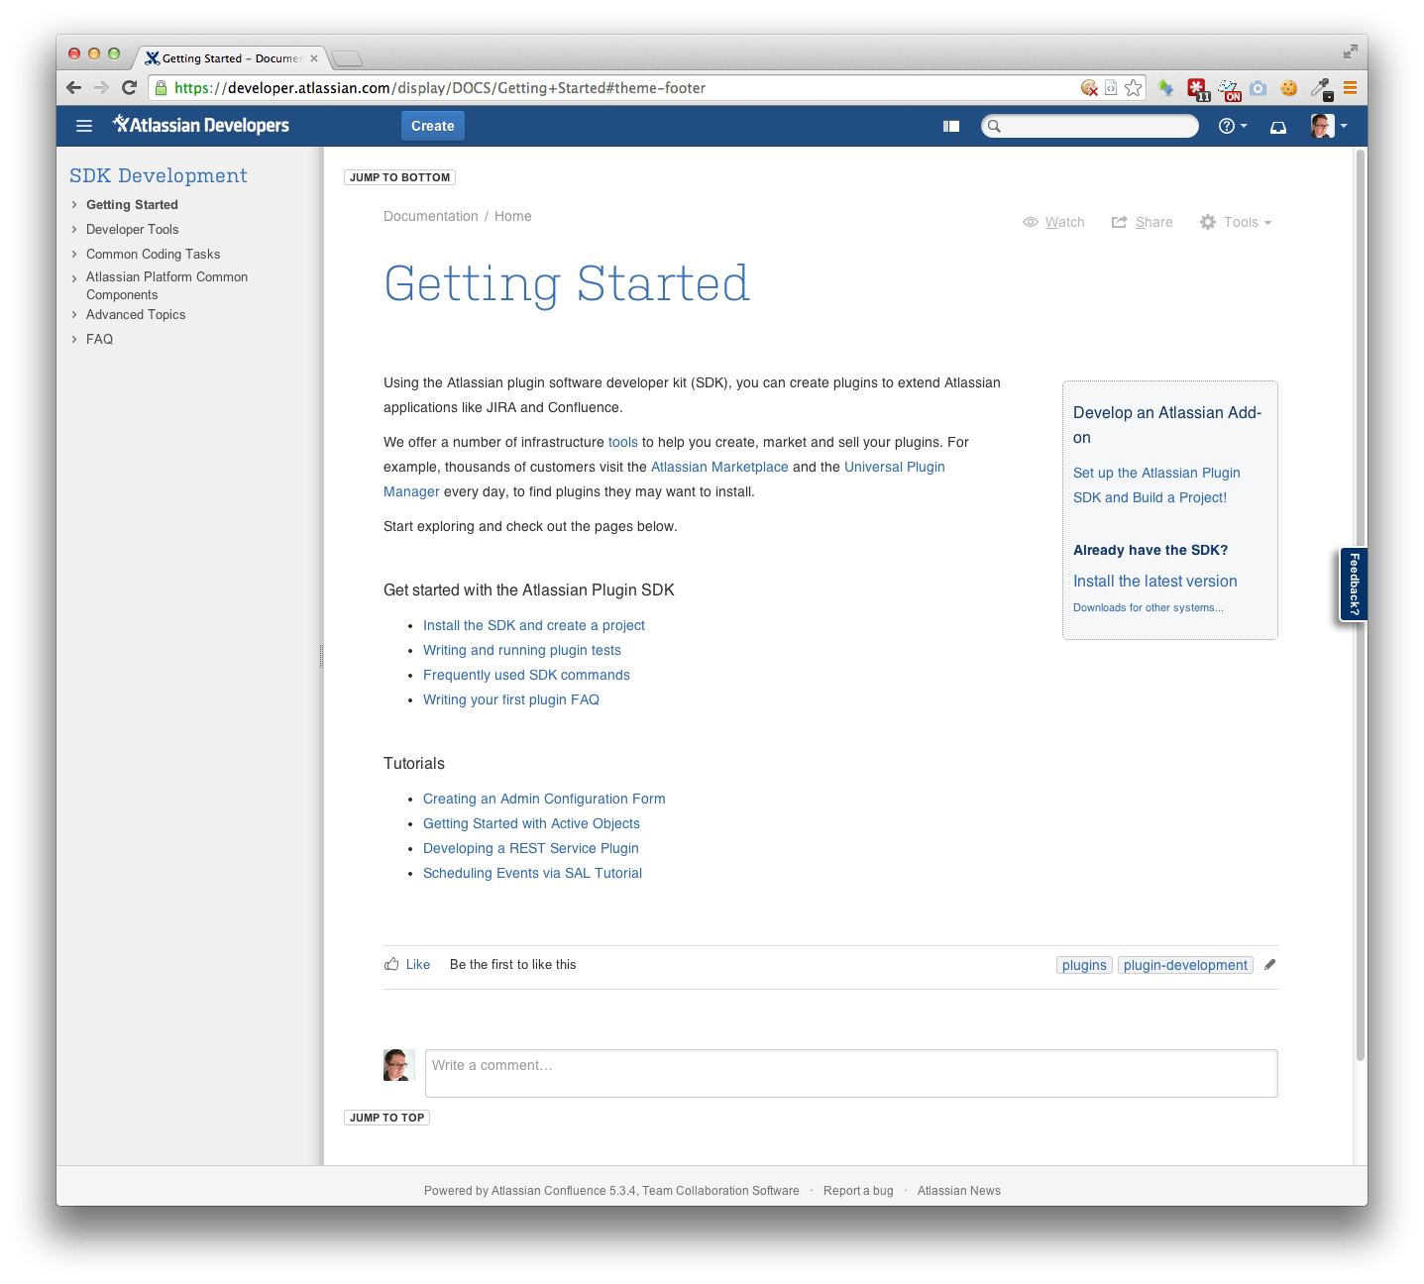Open the camera screenshot extension icon
Screen dimensions: 1424x1284
[1258, 88]
